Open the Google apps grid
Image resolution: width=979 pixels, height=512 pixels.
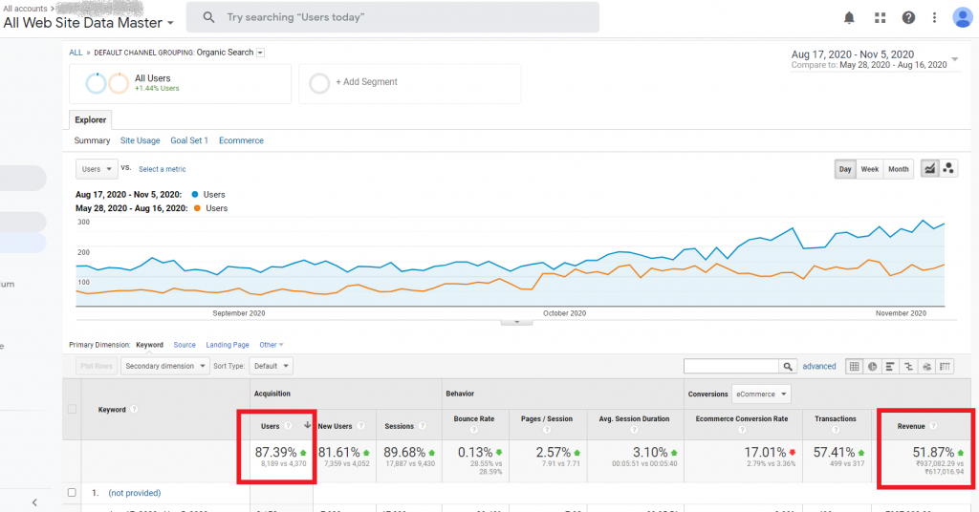click(x=881, y=17)
